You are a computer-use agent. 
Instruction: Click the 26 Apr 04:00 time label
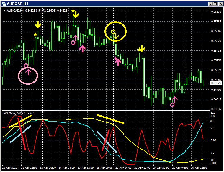180,168
